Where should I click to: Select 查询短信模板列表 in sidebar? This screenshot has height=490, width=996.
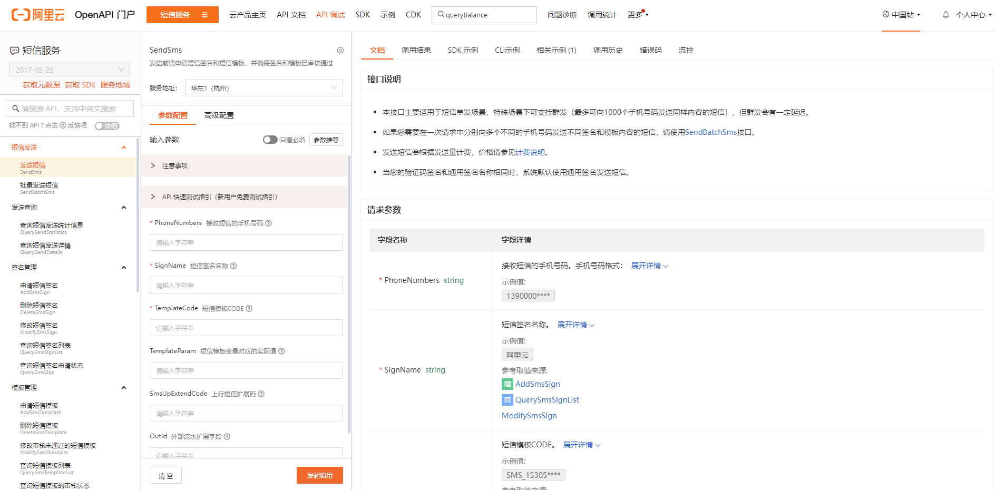(x=68, y=468)
